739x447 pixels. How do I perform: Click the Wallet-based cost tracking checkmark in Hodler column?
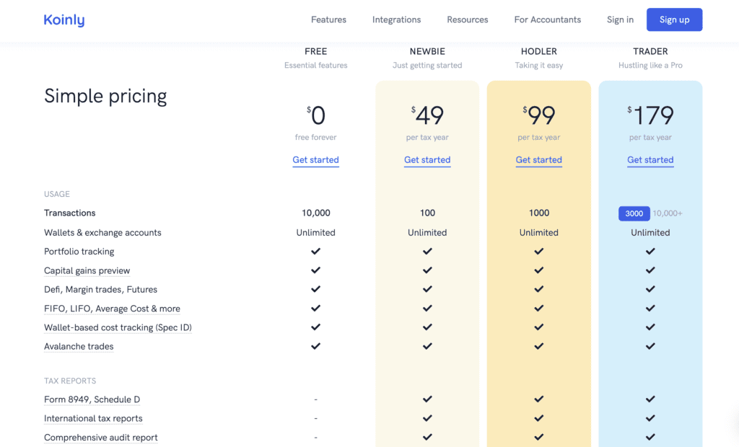coord(538,327)
